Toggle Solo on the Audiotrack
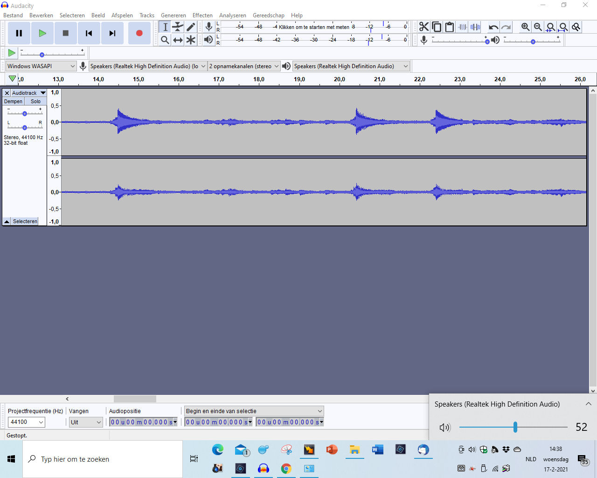This screenshot has height=478, width=597. pos(36,101)
